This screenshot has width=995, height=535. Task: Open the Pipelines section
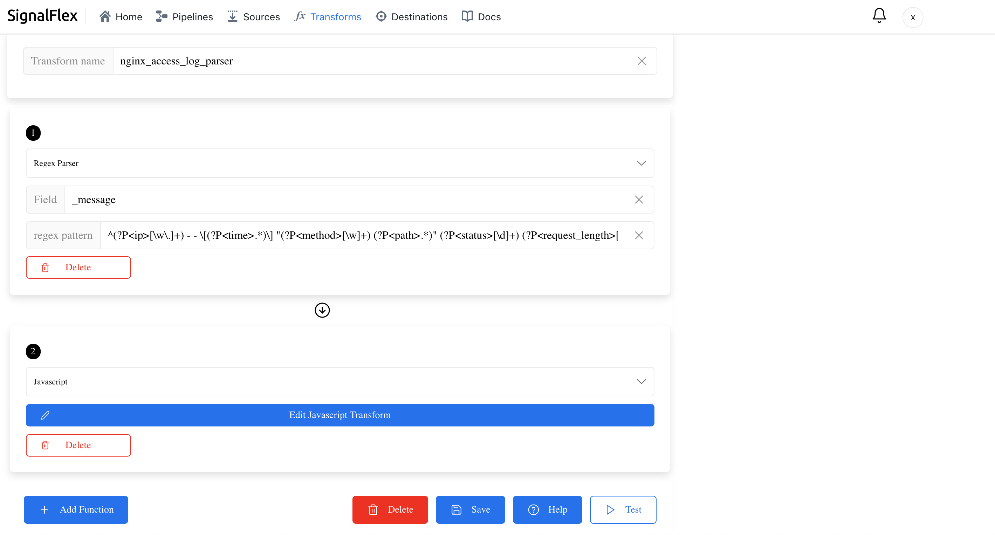tap(184, 16)
